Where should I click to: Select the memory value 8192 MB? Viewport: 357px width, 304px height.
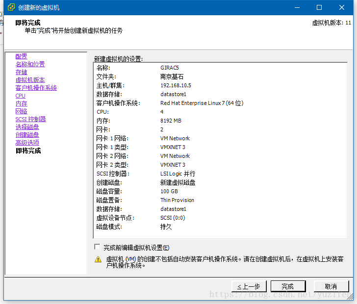click(x=171, y=121)
